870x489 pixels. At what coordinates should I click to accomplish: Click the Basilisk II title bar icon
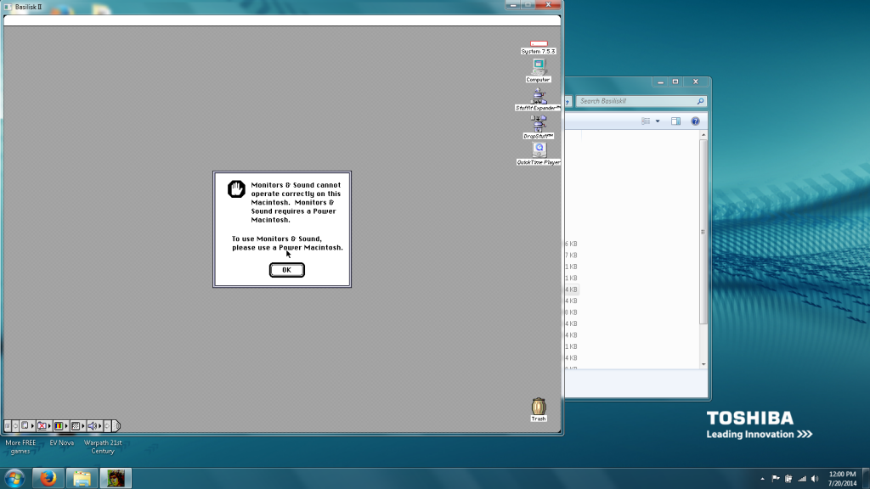[x=8, y=7]
